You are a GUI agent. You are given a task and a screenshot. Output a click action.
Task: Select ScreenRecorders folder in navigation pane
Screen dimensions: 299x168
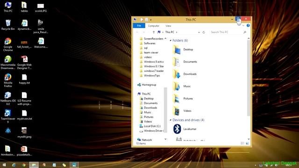[x=151, y=39]
